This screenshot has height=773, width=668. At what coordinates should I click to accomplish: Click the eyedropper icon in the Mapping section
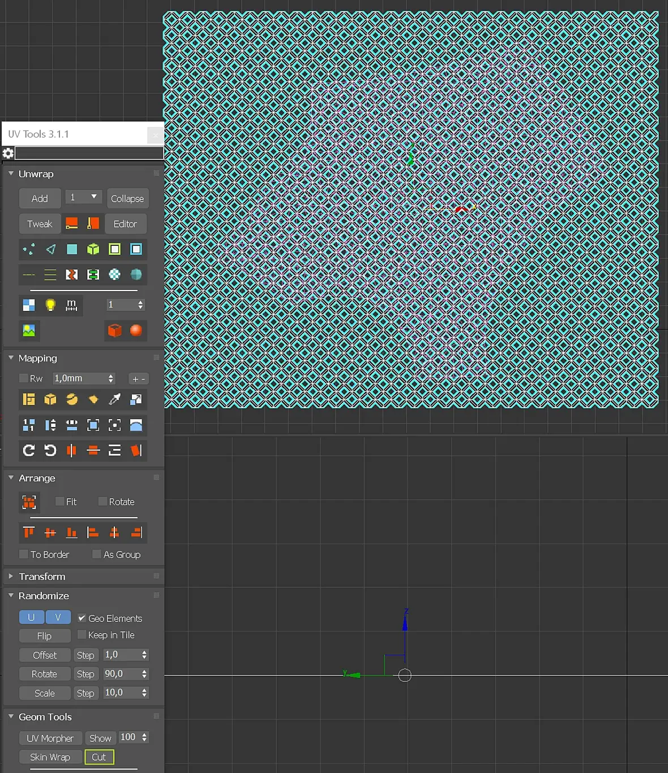114,399
